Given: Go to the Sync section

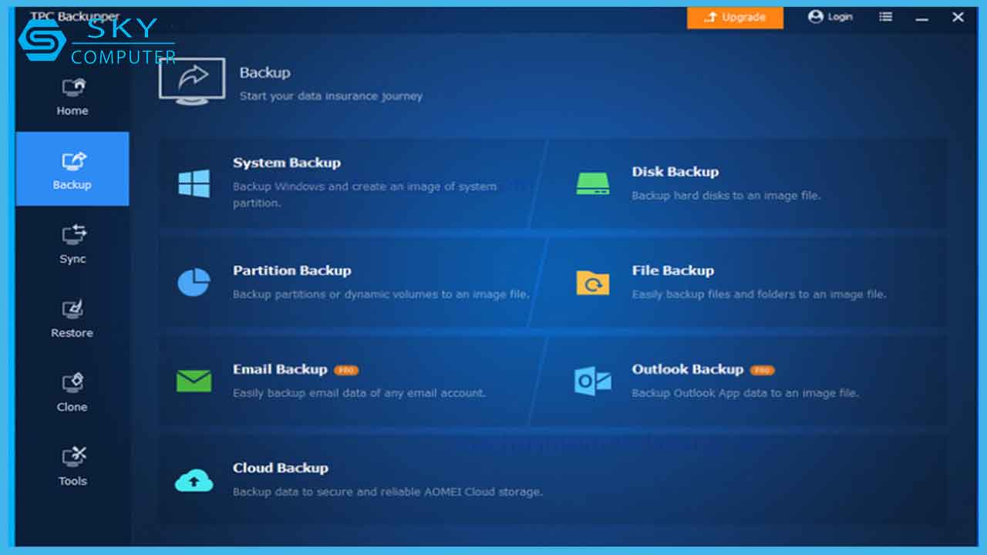Looking at the screenshot, I should click(x=72, y=244).
